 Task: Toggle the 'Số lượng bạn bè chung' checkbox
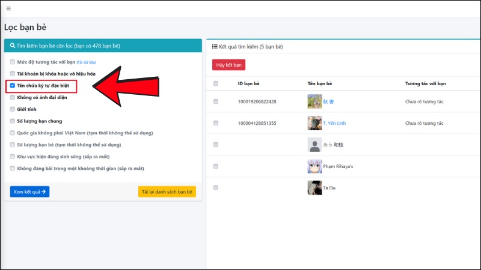tap(13, 121)
